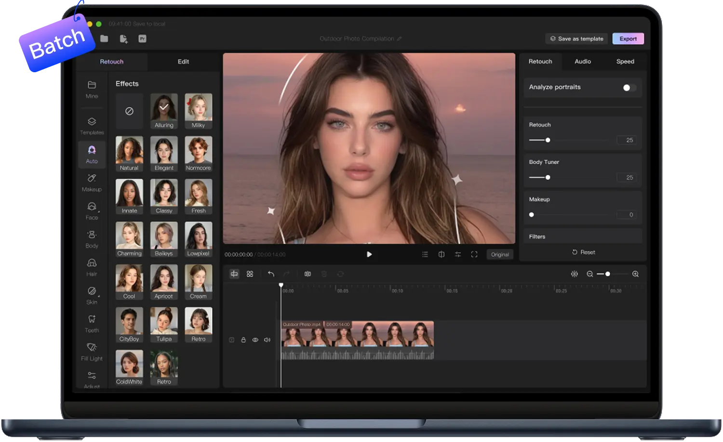The image size is (723, 442).
Task: Mute the video track audio
Action: click(x=267, y=340)
